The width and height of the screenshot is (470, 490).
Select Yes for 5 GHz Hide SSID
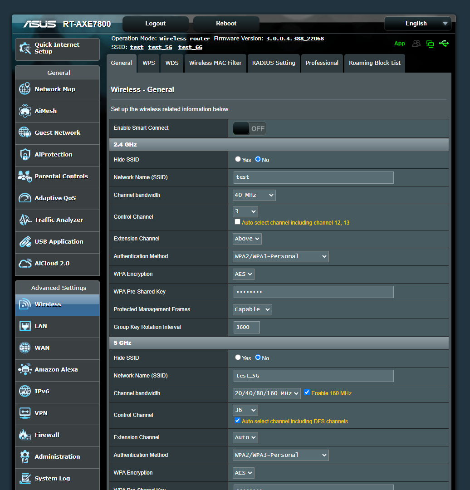coord(238,358)
